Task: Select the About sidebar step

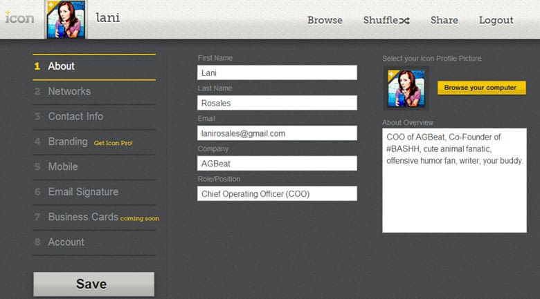Action: tap(61, 66)
